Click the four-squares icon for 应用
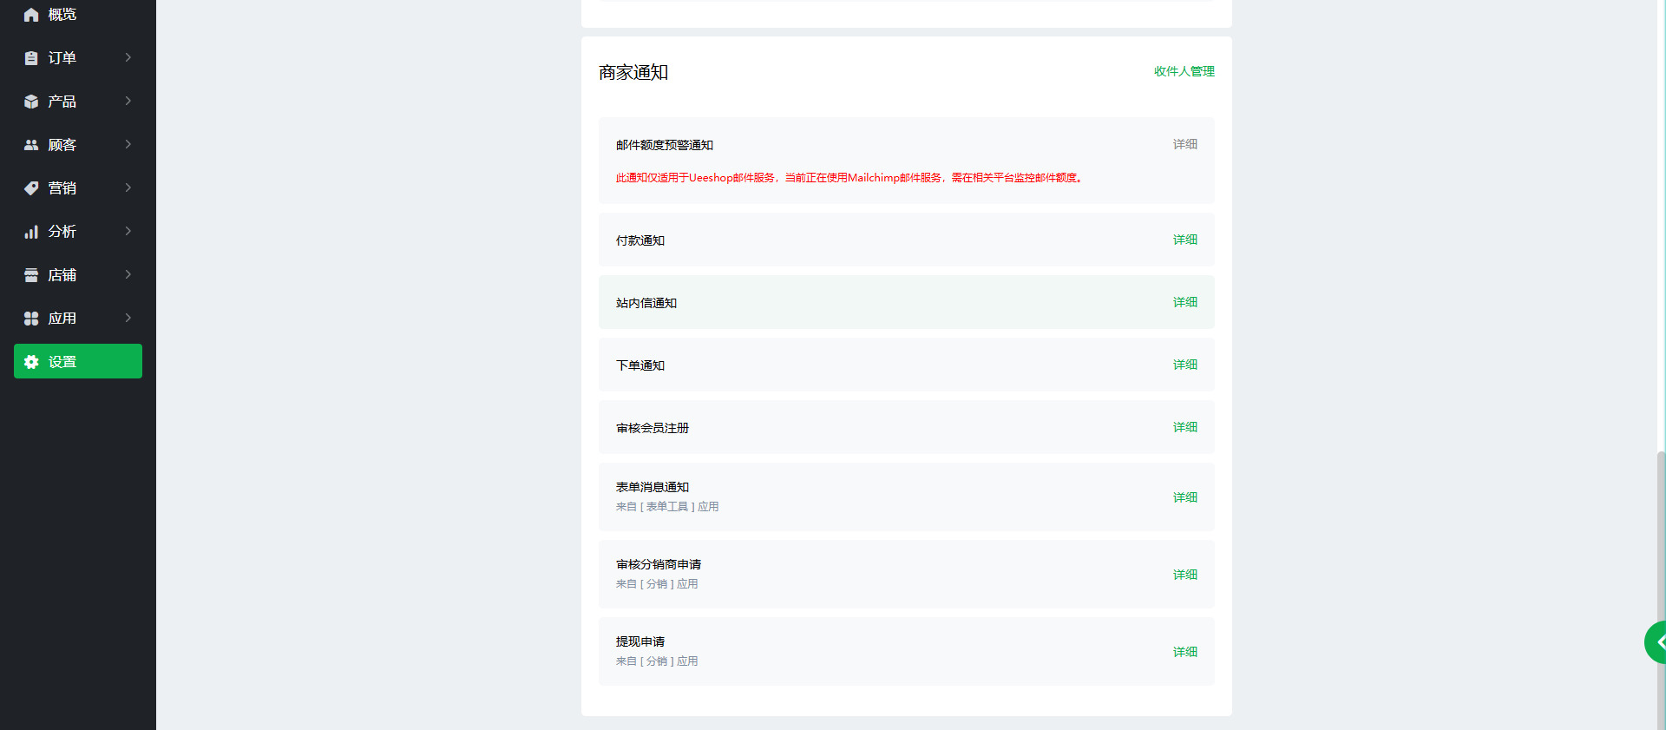The height and width of the screenshot is (730, 1666). (31, 319)
